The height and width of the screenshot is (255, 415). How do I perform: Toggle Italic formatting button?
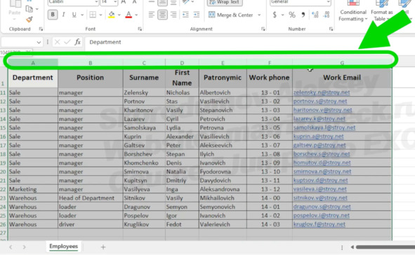(x=63, y=15)
